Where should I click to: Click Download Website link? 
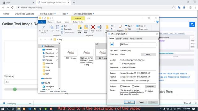(24, 14)
